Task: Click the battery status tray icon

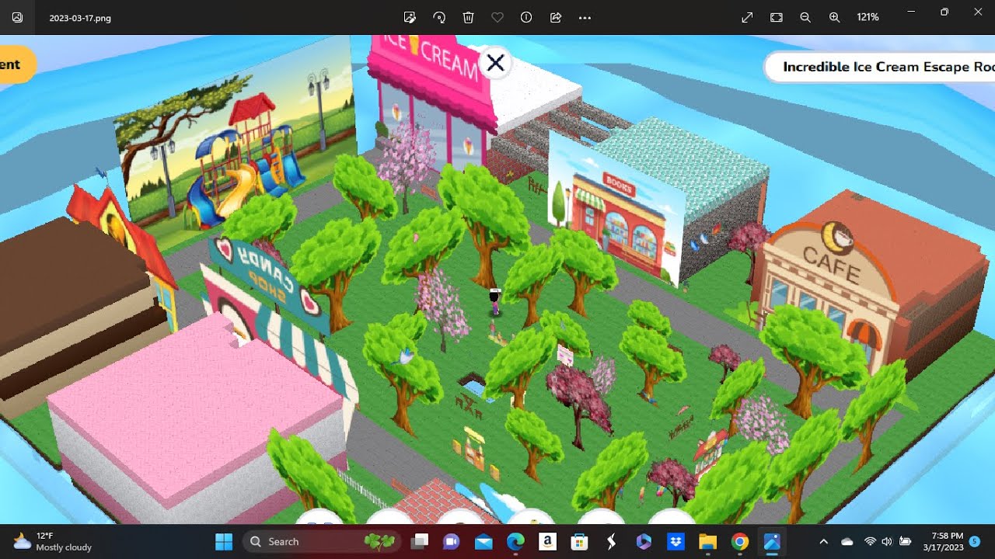Action: pyautogui.click(x=906, y=541)
